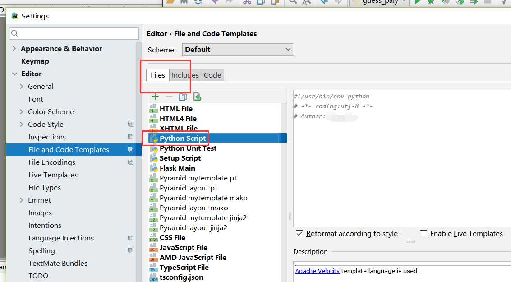The width and height of the screenshot is (511, 282).
Task: Click the Reset to Default template icon
Action: click(x=197, y=97)
